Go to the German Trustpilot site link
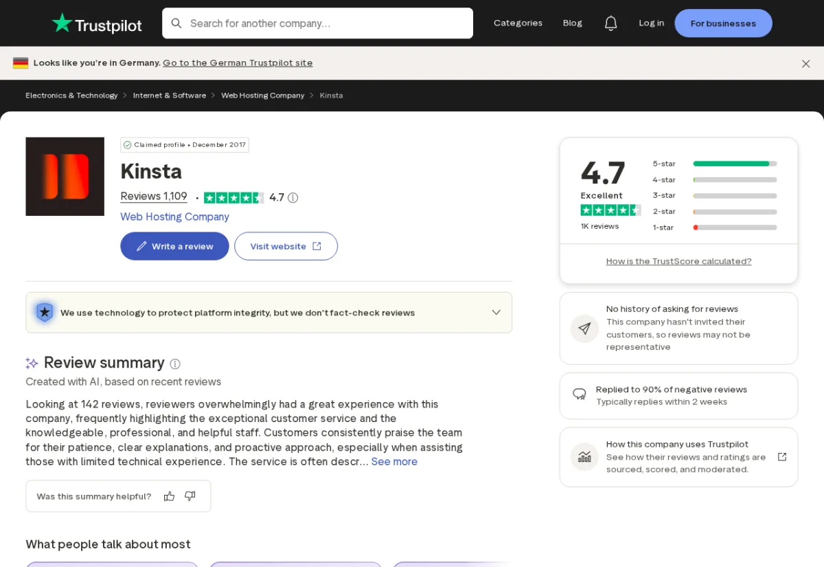 tap(238, 63)
